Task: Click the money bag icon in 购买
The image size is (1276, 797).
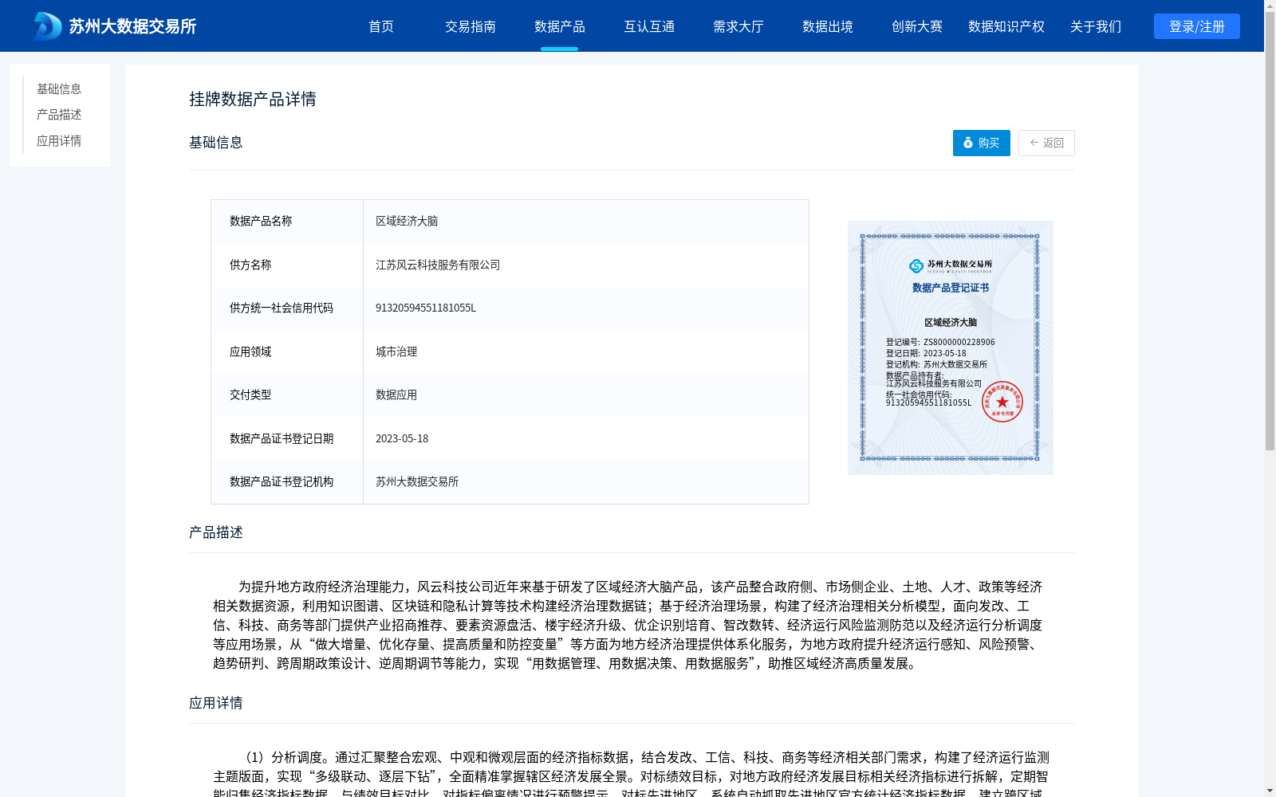Action: pos(968,143)
